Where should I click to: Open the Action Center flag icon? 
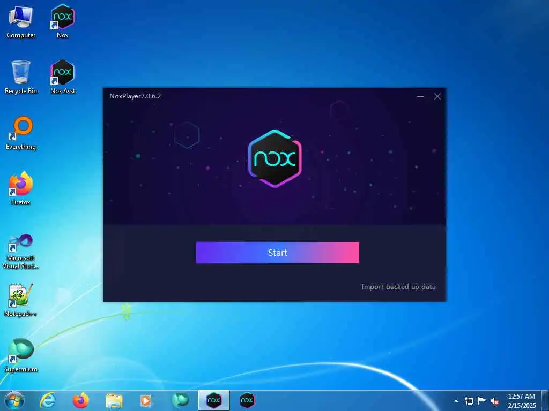pyautogui.click(x=482, y=401)
